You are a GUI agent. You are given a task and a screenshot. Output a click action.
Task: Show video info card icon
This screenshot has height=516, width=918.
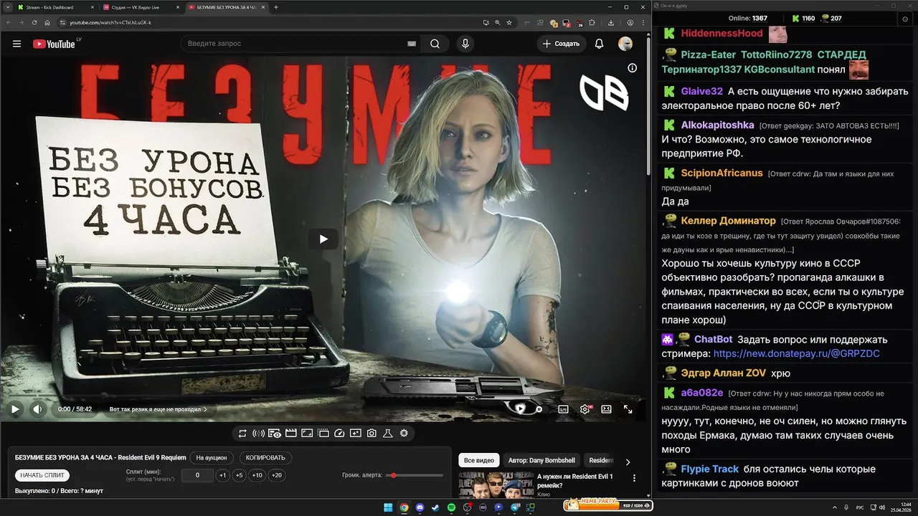tap(632, 68)
